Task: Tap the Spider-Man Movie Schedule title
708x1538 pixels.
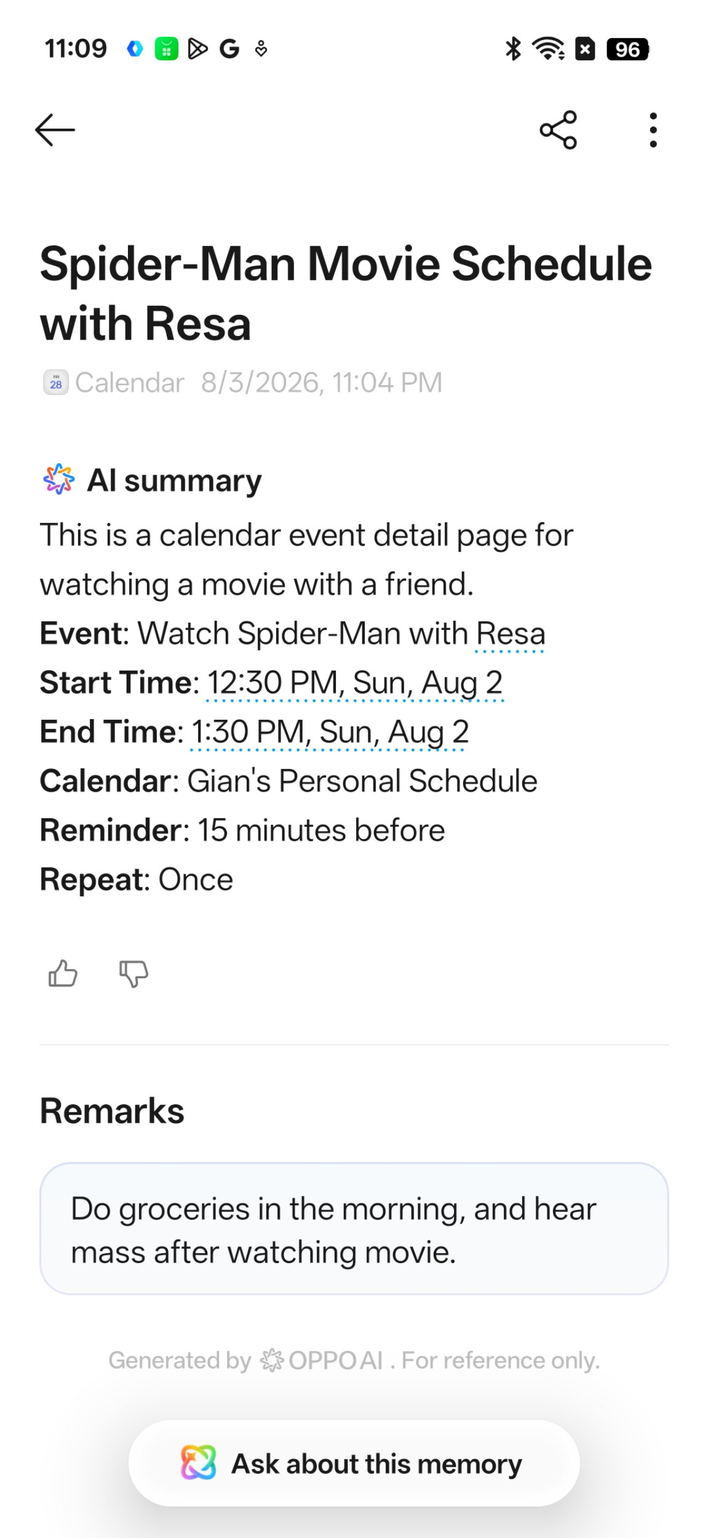Action: click(346, 293)
